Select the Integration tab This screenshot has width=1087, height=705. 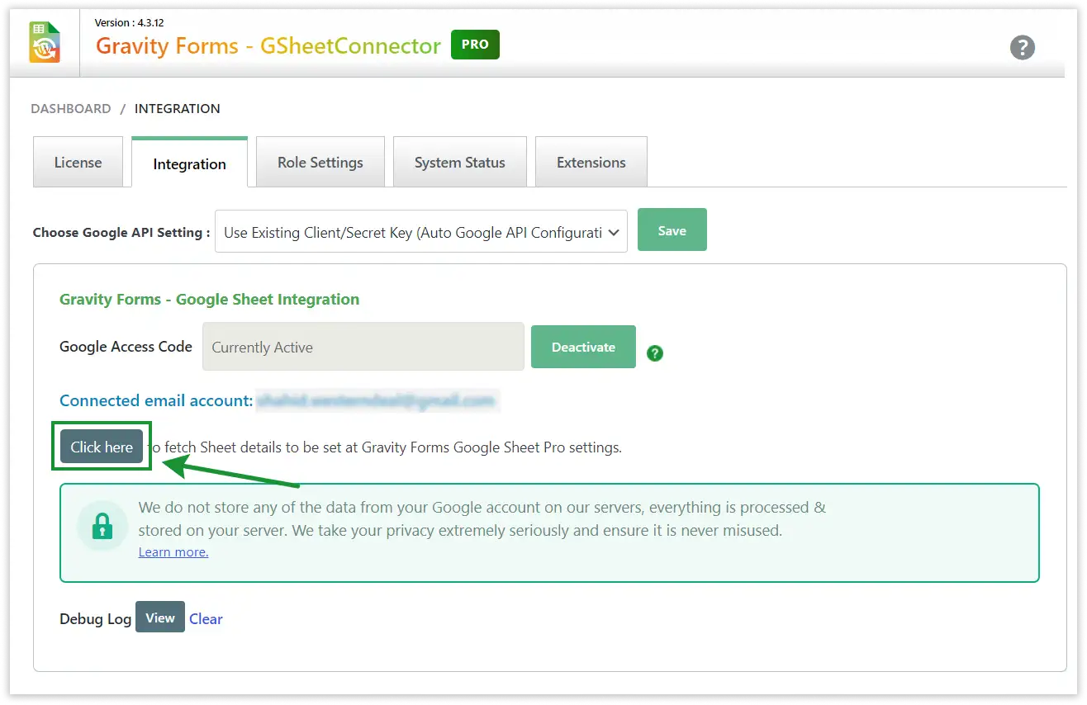tap(189, 163)
